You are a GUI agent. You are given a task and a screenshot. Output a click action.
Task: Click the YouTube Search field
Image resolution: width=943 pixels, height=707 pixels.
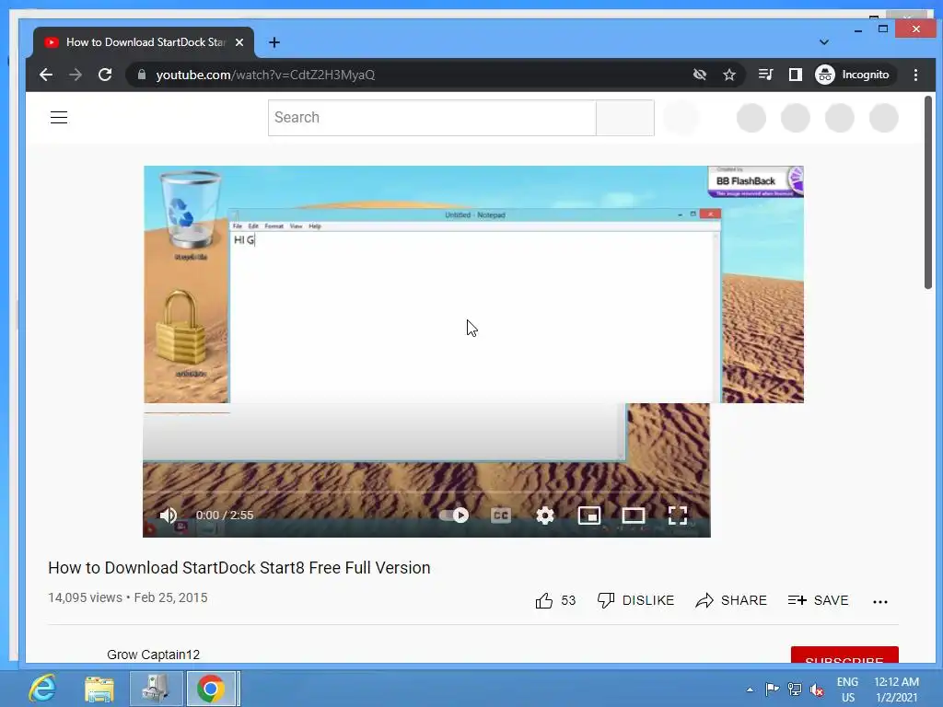pos(432,117)
